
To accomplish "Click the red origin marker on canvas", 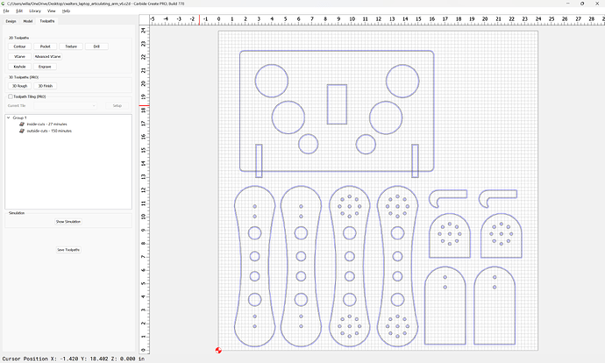I will pyautogui.click(x=218, y=351).
